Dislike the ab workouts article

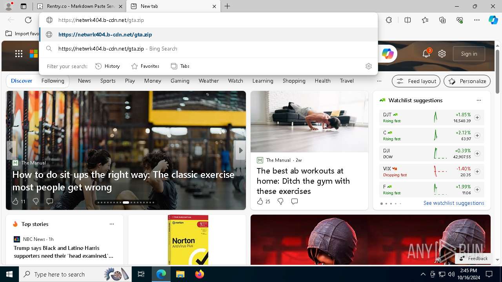coord(280,201)
